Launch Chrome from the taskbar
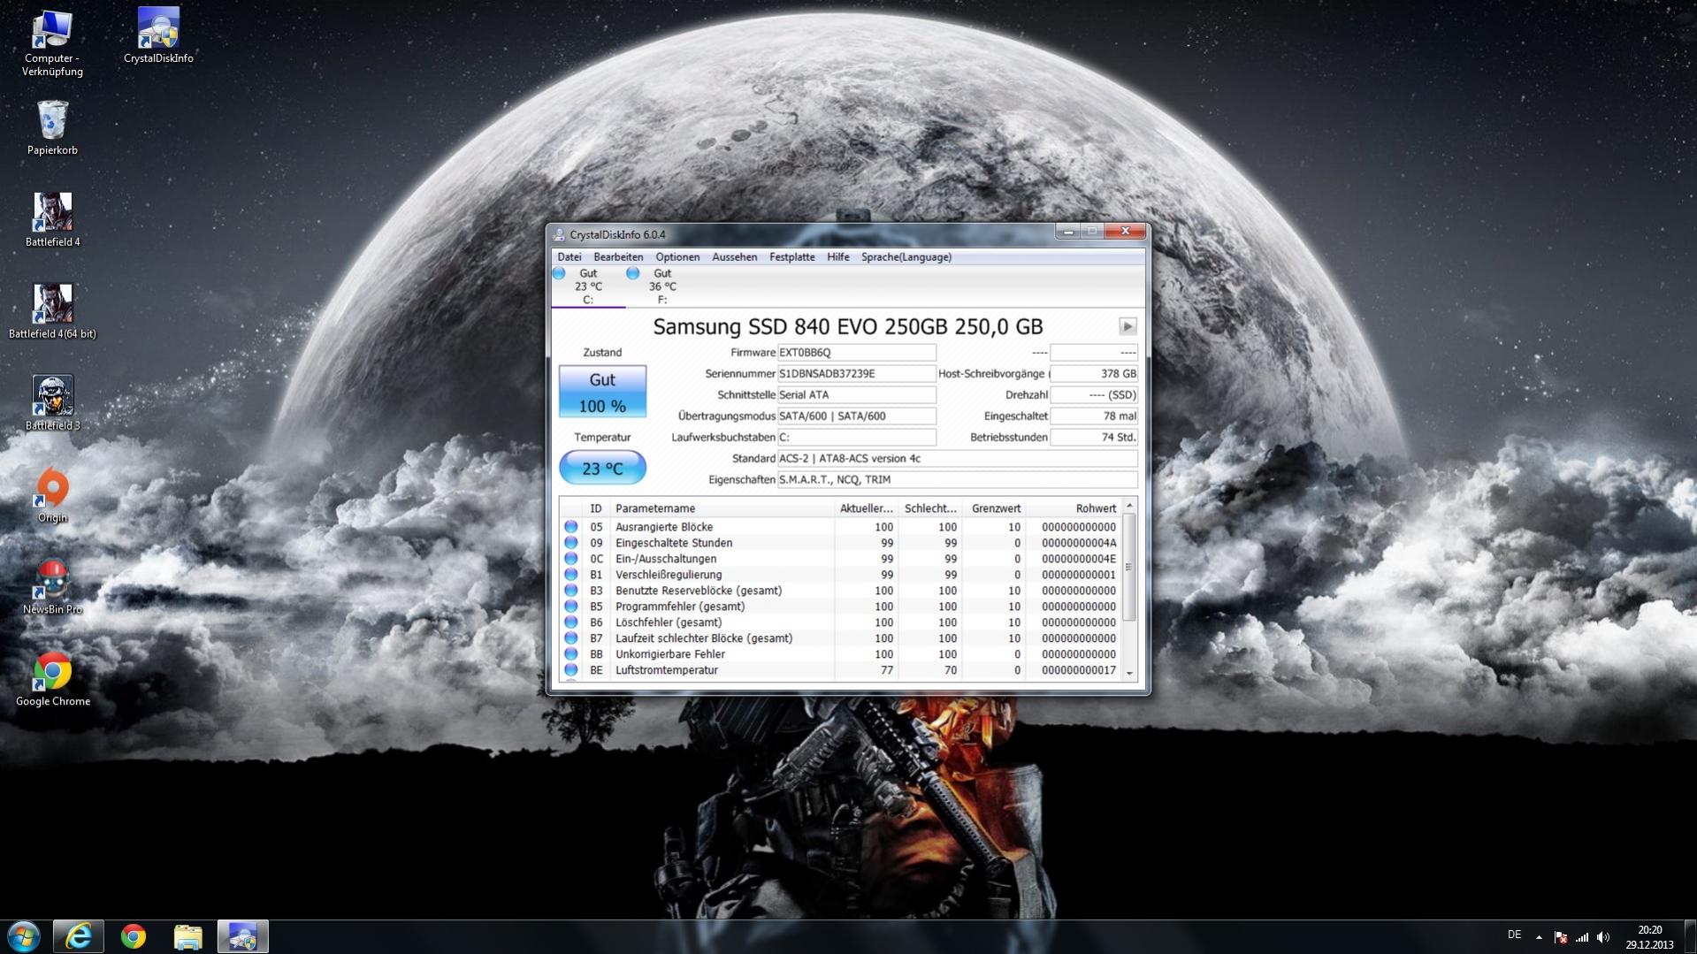The height and width of the screenshot is (954, 1697). (x=134, y=936)
